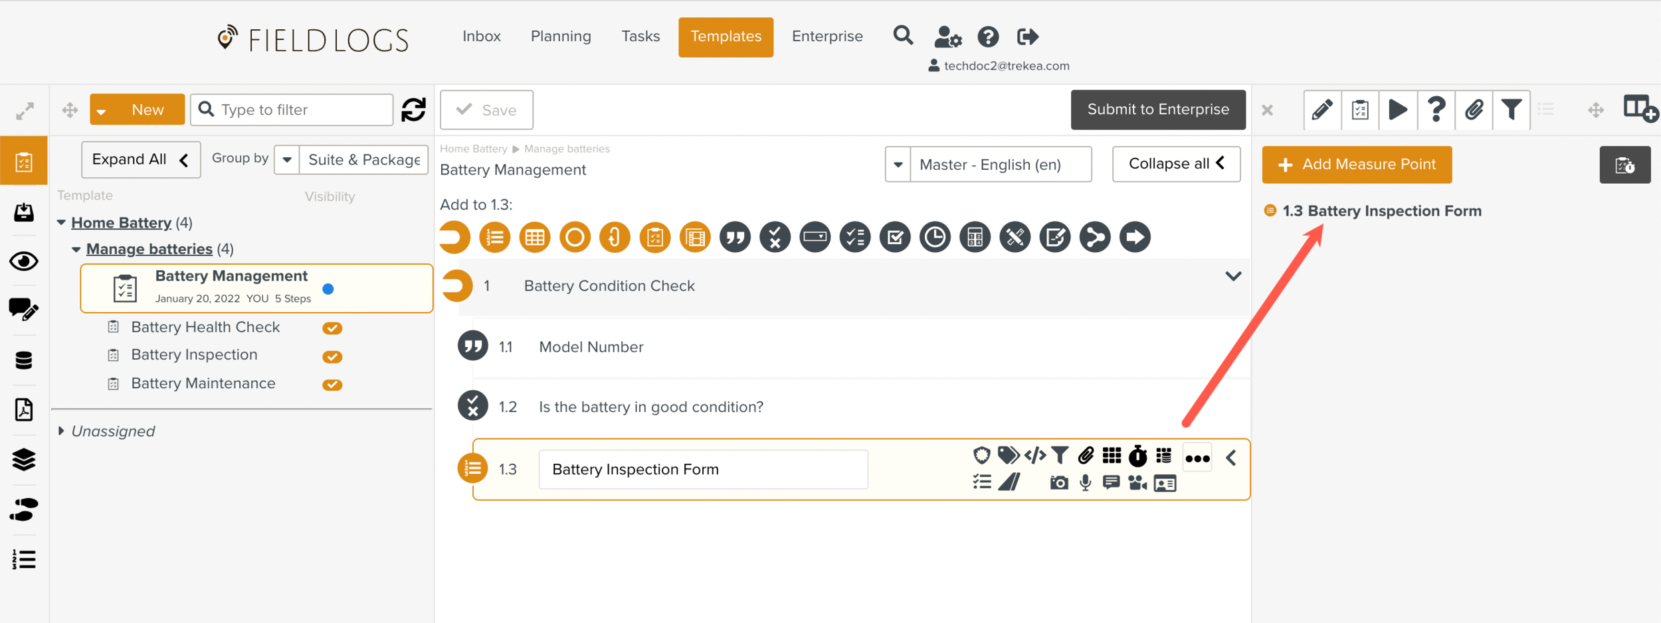Open the Enterprise tab
Viewport: 1661px width, 623px height.
(x=827, y=36)
